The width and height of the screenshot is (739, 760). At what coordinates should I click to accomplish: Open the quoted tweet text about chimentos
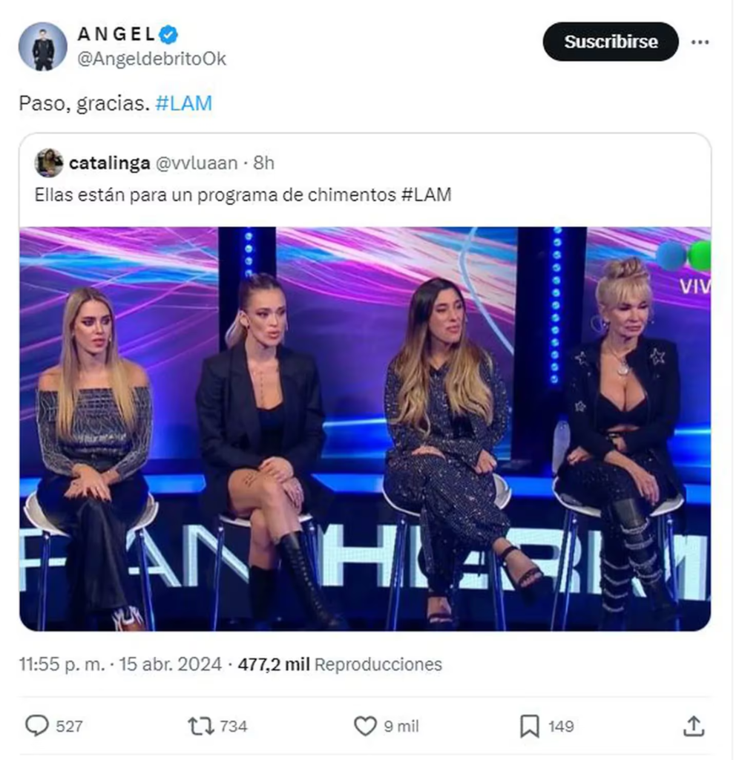243,195
